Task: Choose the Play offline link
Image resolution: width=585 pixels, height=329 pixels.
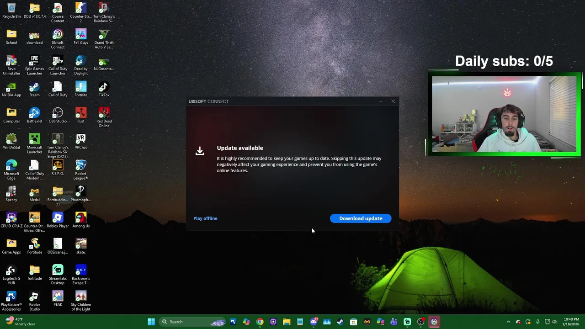Action: point(205,218)
